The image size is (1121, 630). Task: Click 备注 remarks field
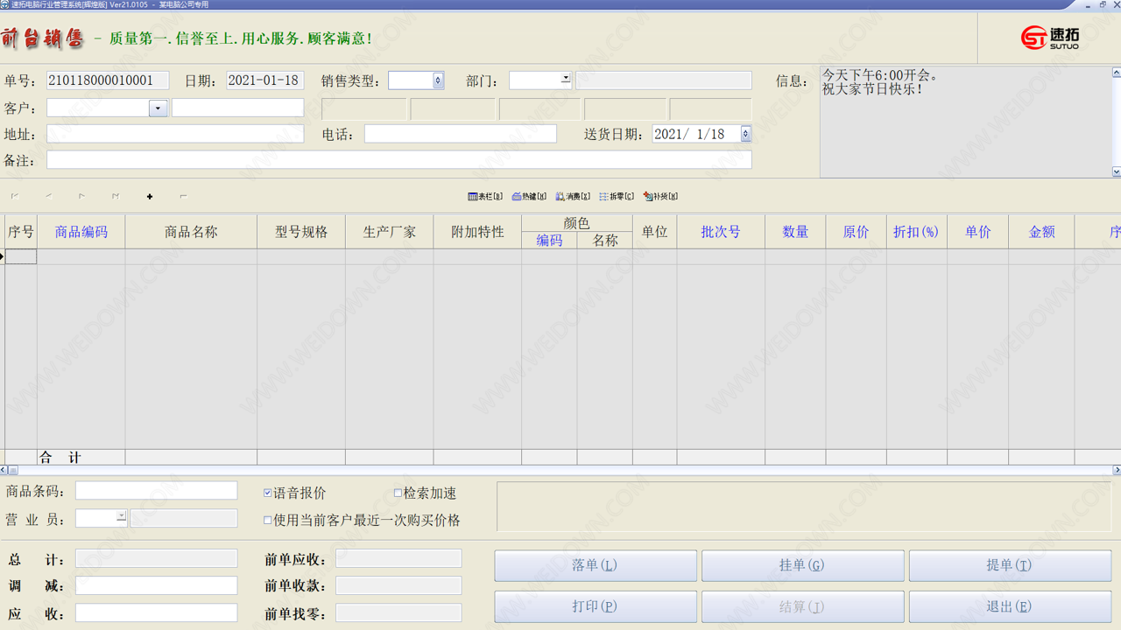[x=399, y=160]
